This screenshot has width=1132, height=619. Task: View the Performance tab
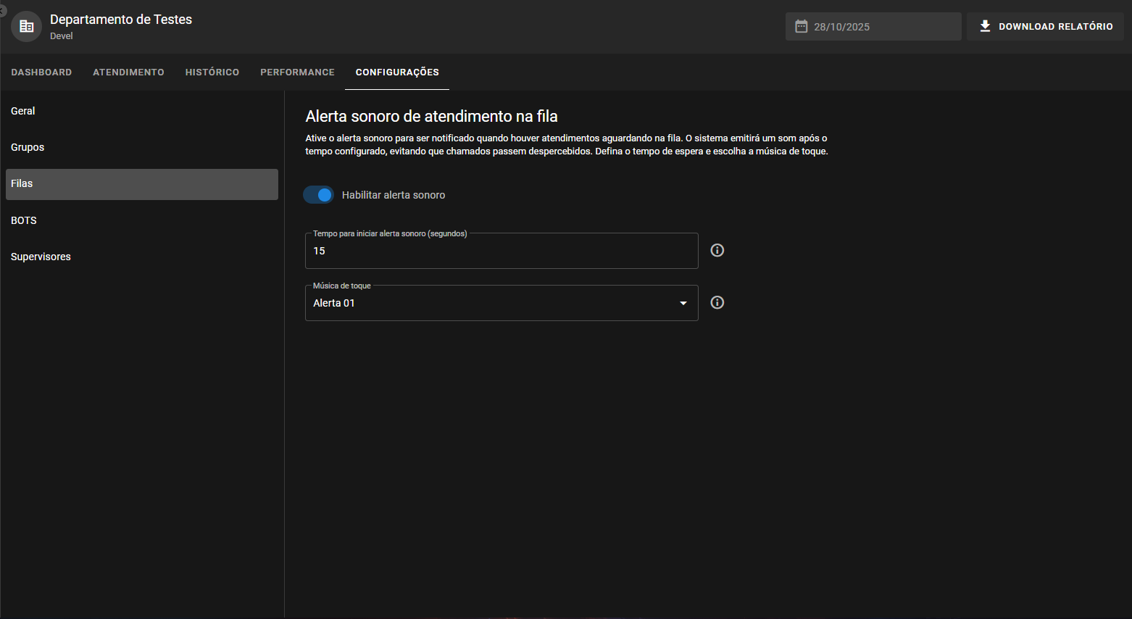[297, 72]
